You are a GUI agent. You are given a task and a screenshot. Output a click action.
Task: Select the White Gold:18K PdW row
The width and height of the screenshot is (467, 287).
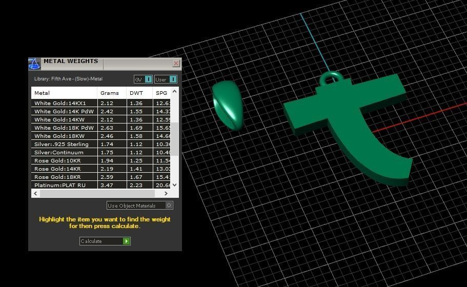101,128
